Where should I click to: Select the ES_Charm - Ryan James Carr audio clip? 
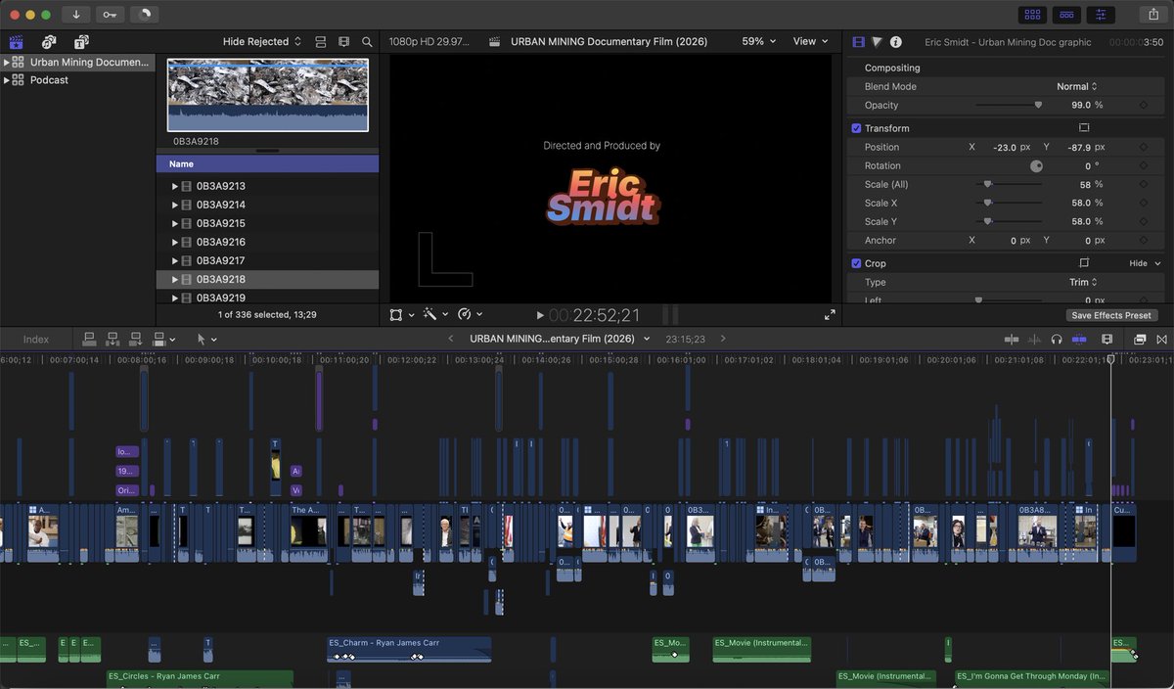[409, 649]
